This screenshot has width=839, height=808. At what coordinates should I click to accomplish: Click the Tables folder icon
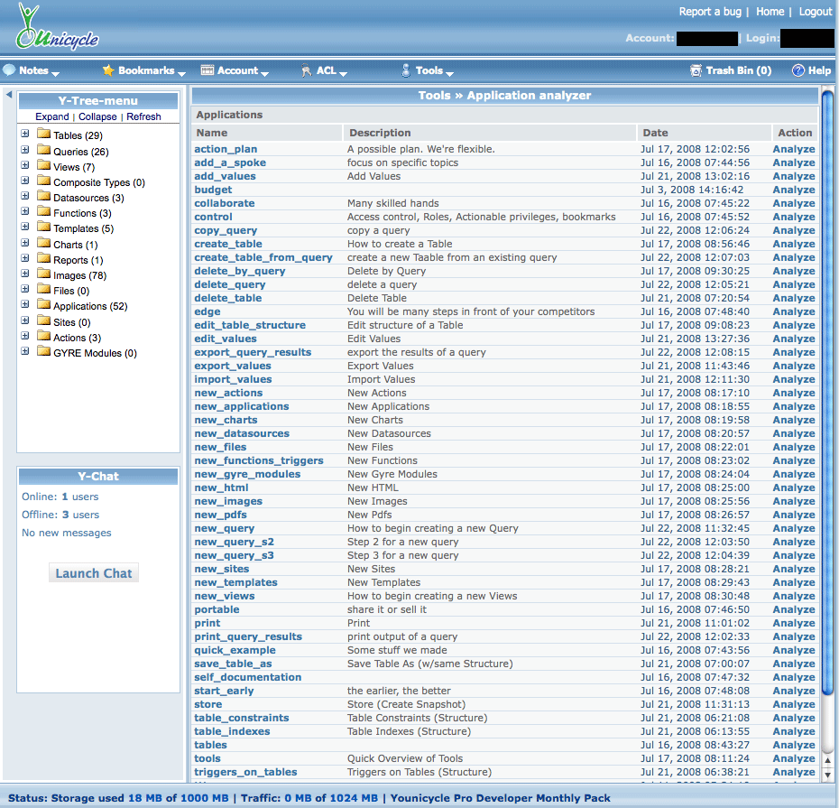tap(43, 135)
